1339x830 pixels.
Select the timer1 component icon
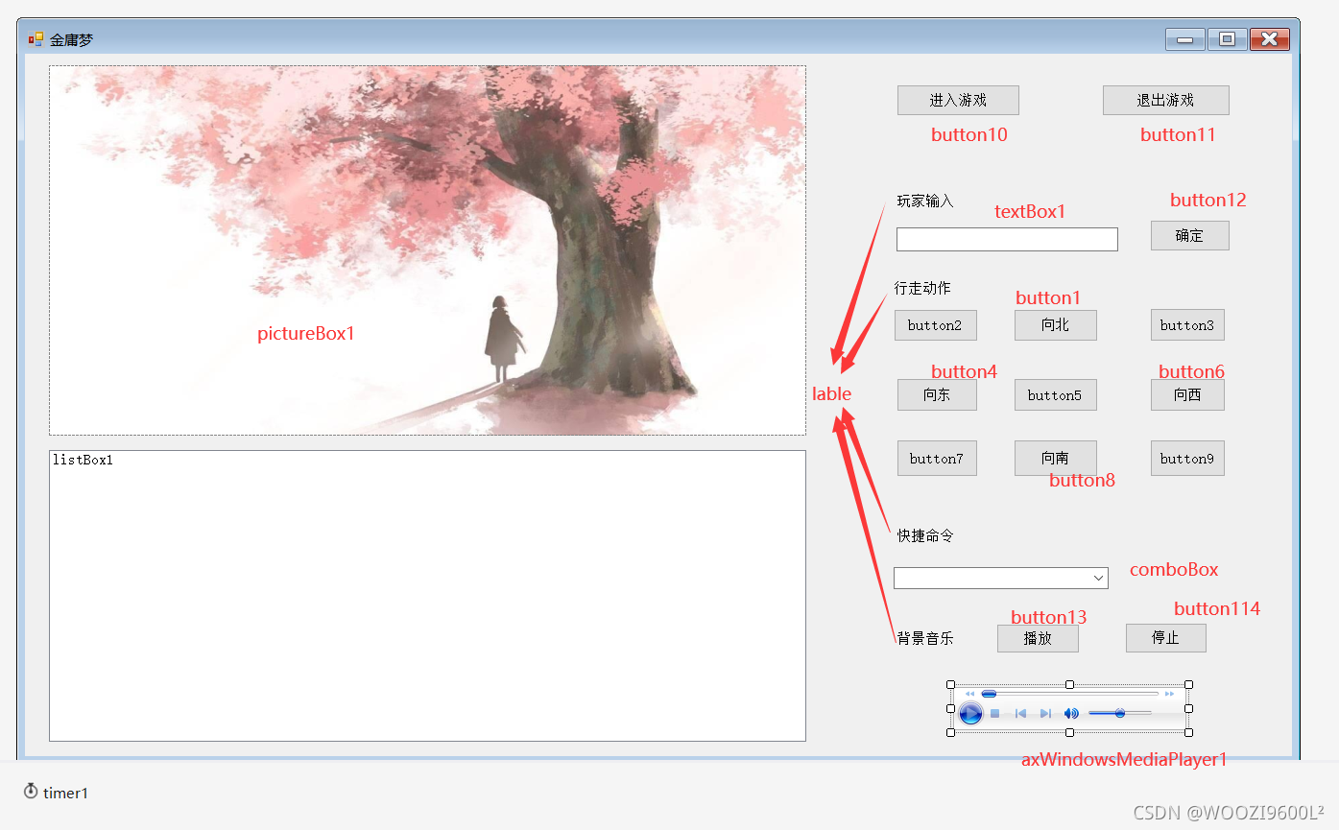(x=31, y=792)
